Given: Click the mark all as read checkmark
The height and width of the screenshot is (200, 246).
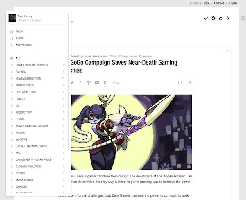Looking at the screenshot, I should [x=206, y=18].
